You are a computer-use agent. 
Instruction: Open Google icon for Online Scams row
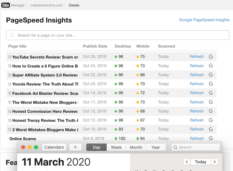211,138
